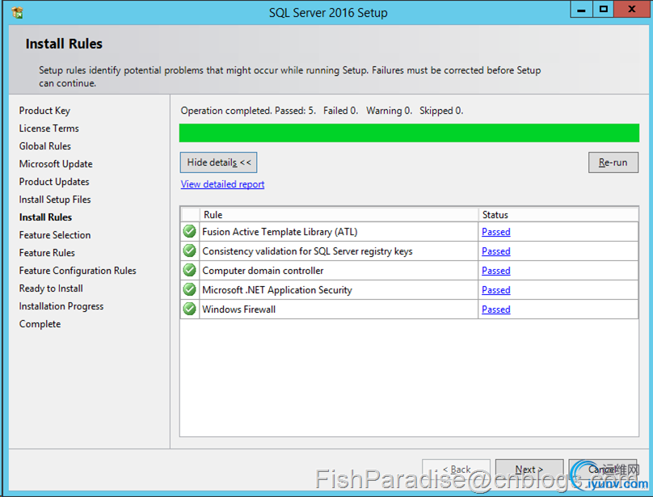Re-run the install rules check

pos(613,162)
